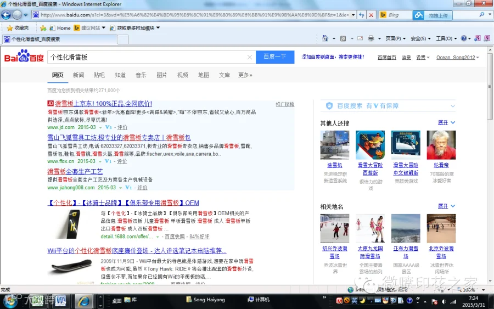Click the 100% zoom level control
The width and height of the screenshot is (494, 309).
coord(470,290)
